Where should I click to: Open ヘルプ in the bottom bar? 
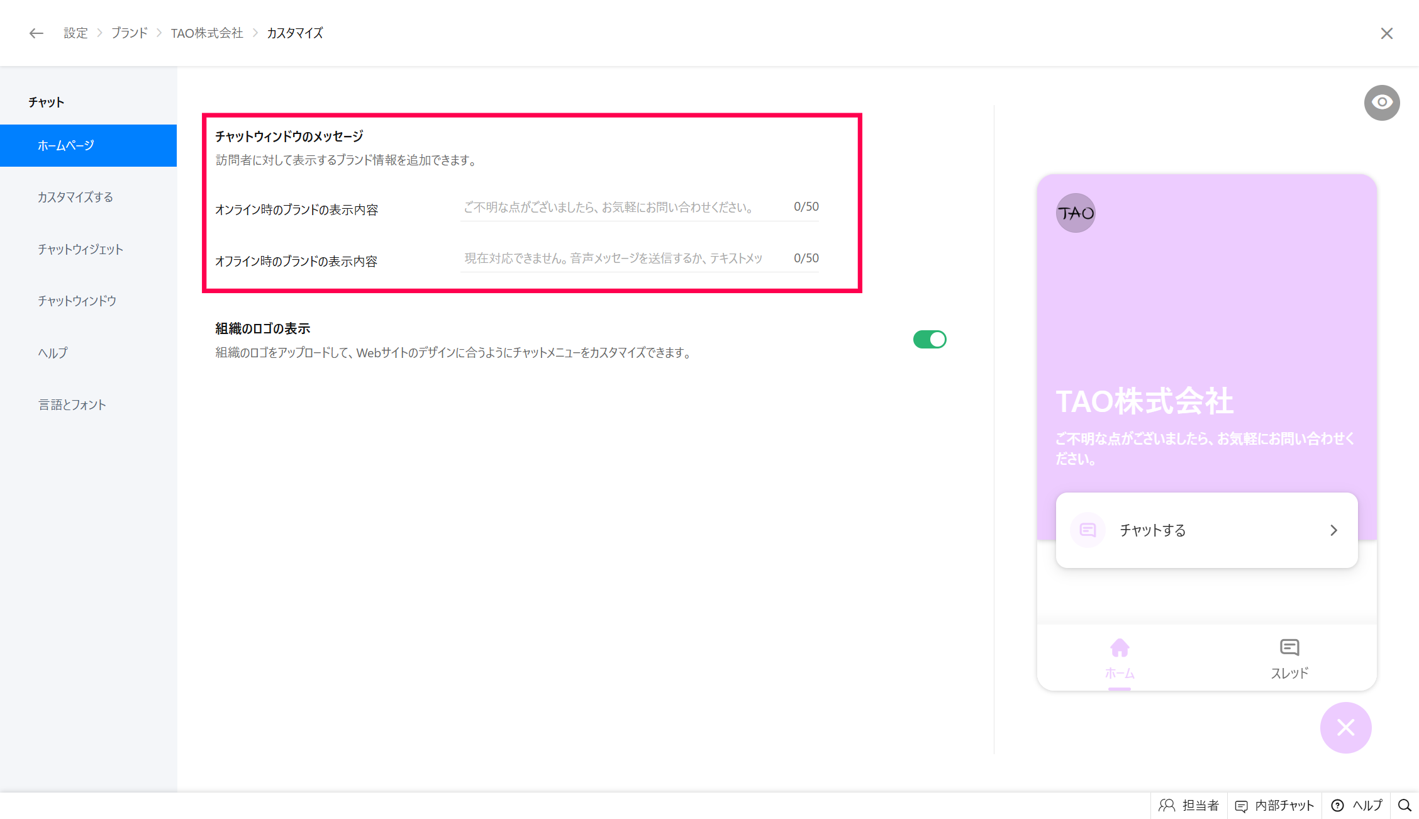pyautogui.click(x=1357, y=806)
